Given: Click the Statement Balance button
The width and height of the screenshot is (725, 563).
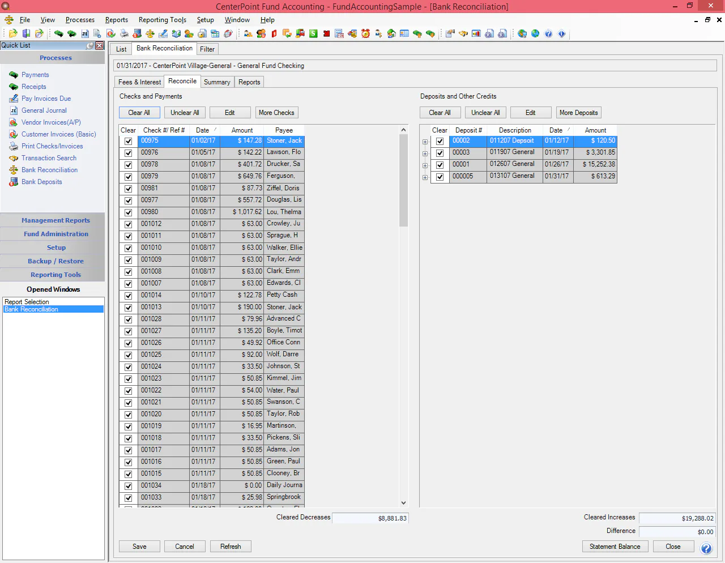Looking at the screenshot, I should pos(615,547).
